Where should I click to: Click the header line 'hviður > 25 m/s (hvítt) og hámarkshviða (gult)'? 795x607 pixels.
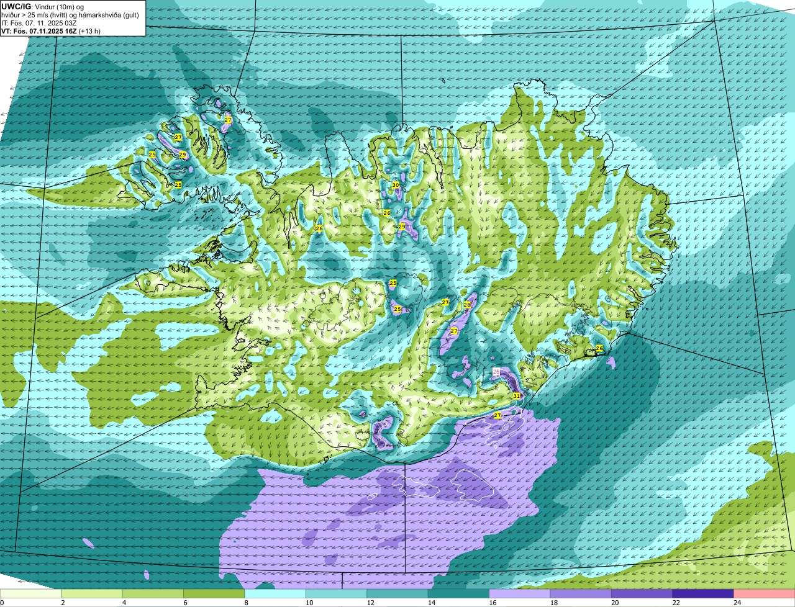(x=70, y=14)
